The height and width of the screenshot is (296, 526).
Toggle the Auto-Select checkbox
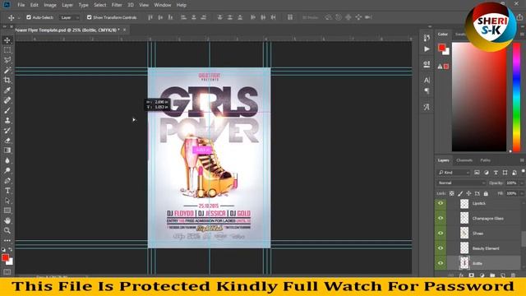[x=29, y=17]
